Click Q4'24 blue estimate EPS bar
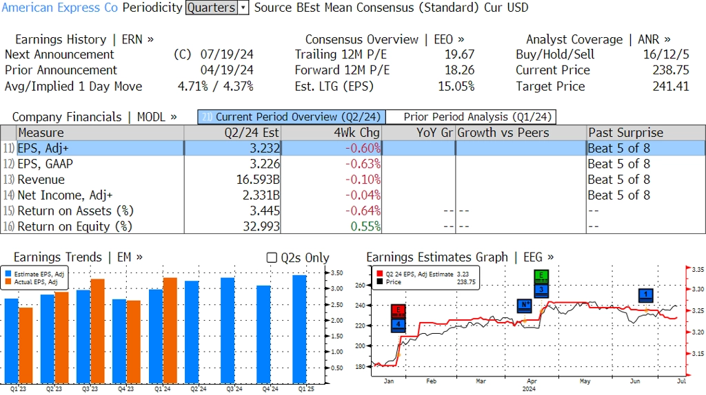Image resolution: width=706 pixels, height=395 pixels. [263, 334]
